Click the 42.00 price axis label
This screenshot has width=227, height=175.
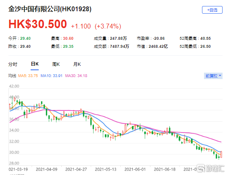click(14, 86)
